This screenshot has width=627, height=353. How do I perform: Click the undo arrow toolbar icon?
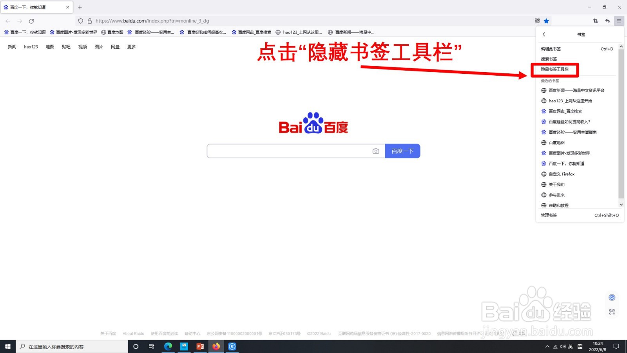pyautogui.click(x=607, y=21)
